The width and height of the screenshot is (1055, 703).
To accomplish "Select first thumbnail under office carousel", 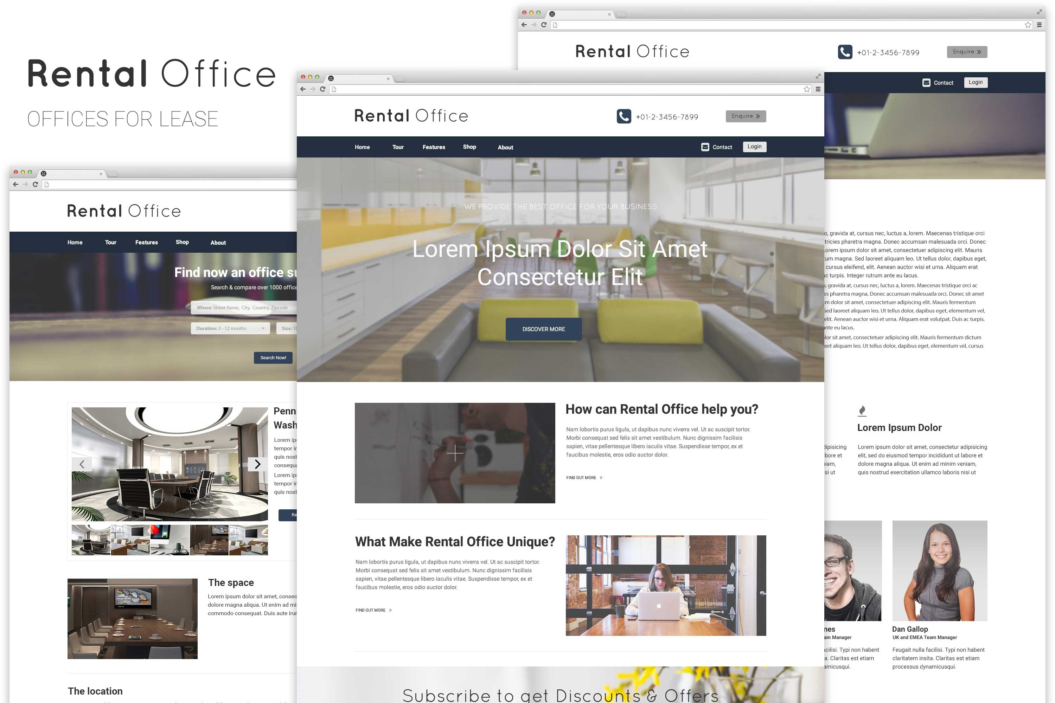I will (x=91, y=540).
